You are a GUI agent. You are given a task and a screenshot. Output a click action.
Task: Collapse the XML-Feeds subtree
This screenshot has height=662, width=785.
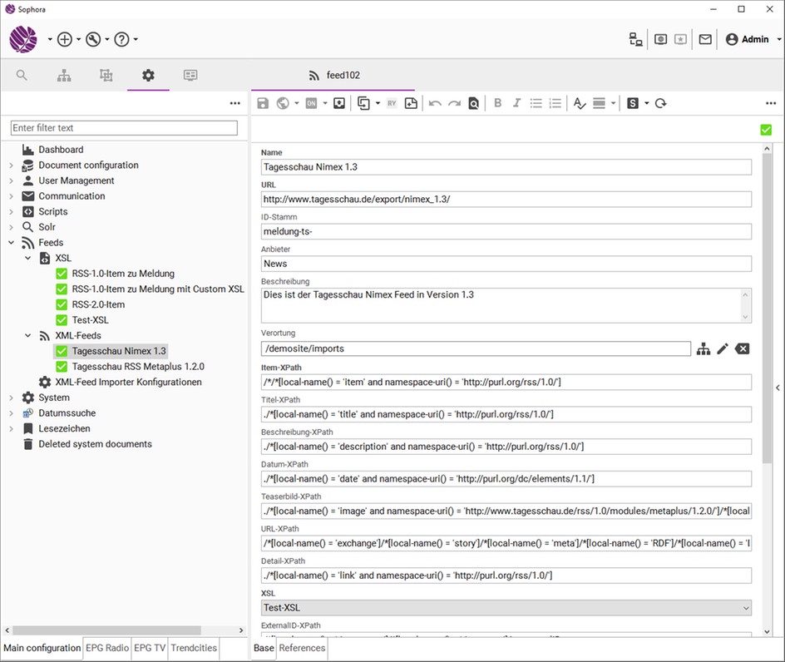28,335
